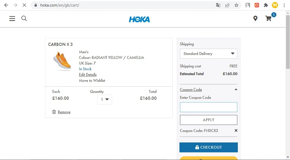
Task: Open the shopping cart icon
Action: point(268,18)
